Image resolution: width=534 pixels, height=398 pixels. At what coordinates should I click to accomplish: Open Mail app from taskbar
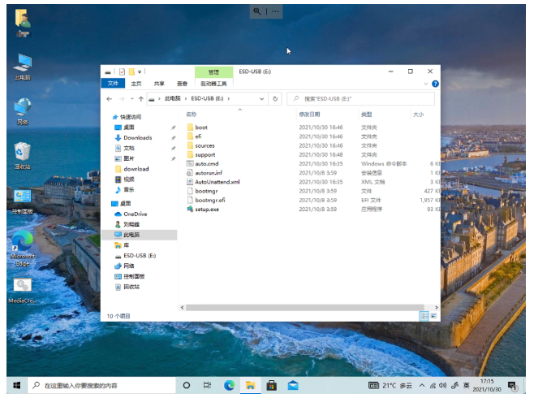293,385
